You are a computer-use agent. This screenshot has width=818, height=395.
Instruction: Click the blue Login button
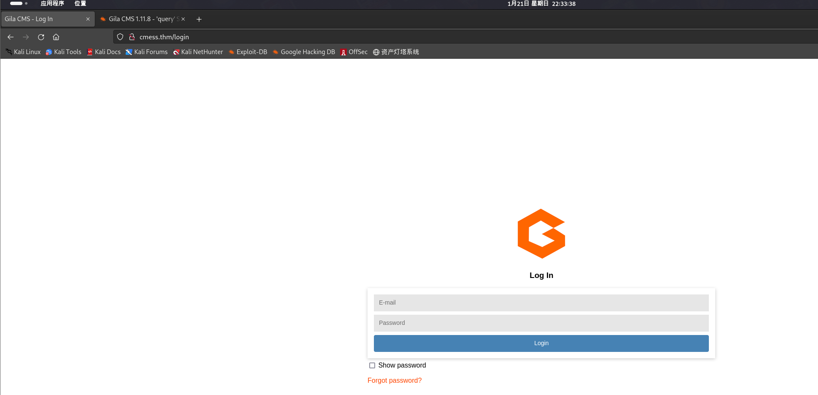pos(541,343)
